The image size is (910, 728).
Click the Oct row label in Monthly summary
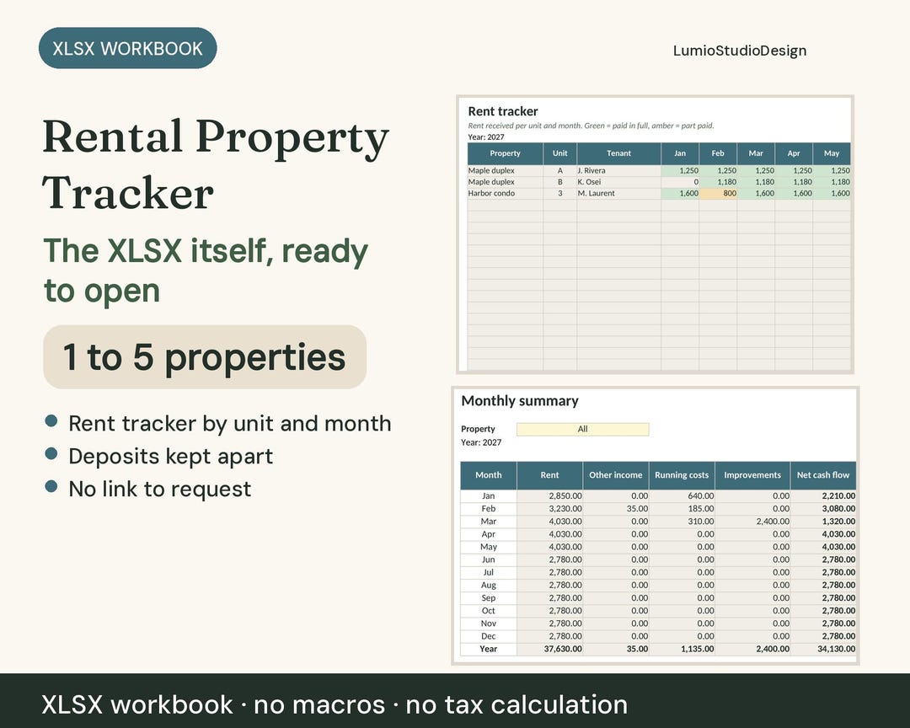click(488, 611)
